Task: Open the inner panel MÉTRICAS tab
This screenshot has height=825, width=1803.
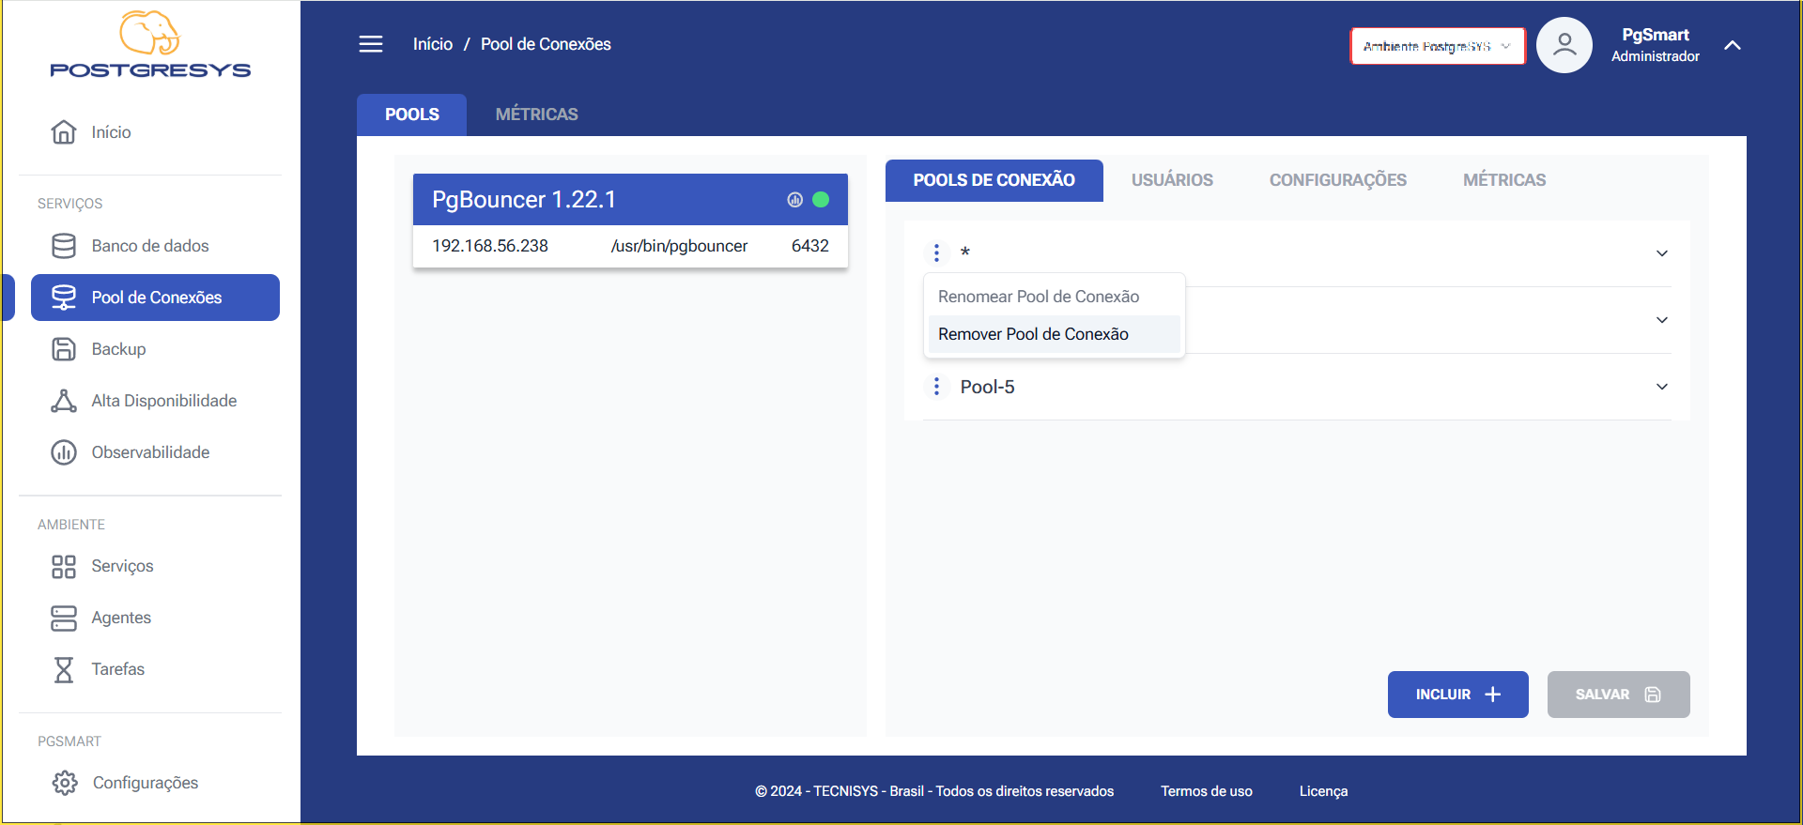Action: pos(1504,180)
